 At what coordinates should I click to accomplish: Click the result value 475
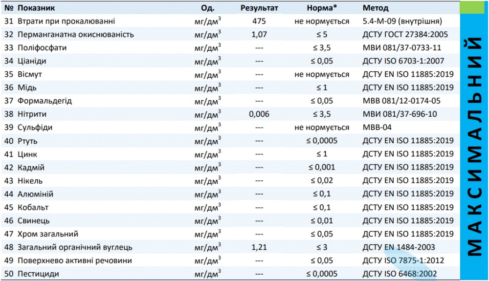coord(259,22)
